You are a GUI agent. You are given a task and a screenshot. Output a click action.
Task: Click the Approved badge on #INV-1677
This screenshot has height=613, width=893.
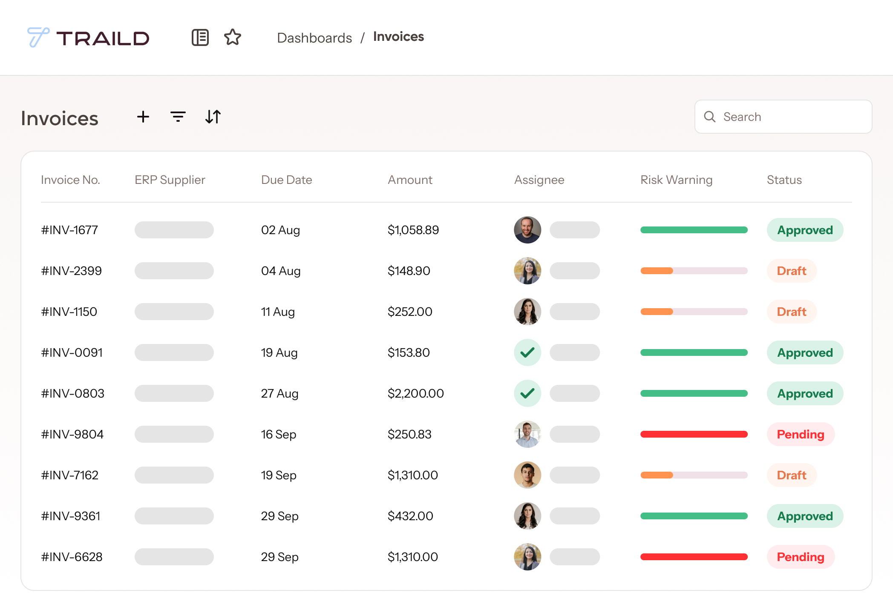805,230
